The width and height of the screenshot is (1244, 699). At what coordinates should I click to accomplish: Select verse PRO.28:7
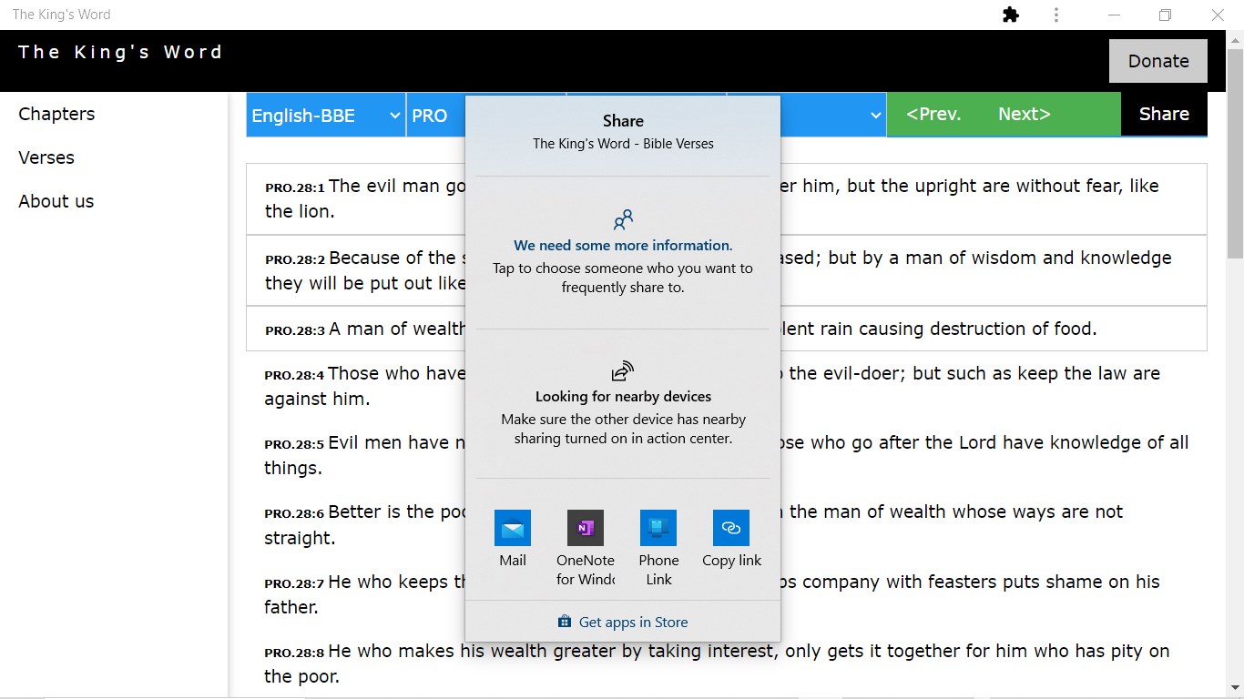coord(727,594)
